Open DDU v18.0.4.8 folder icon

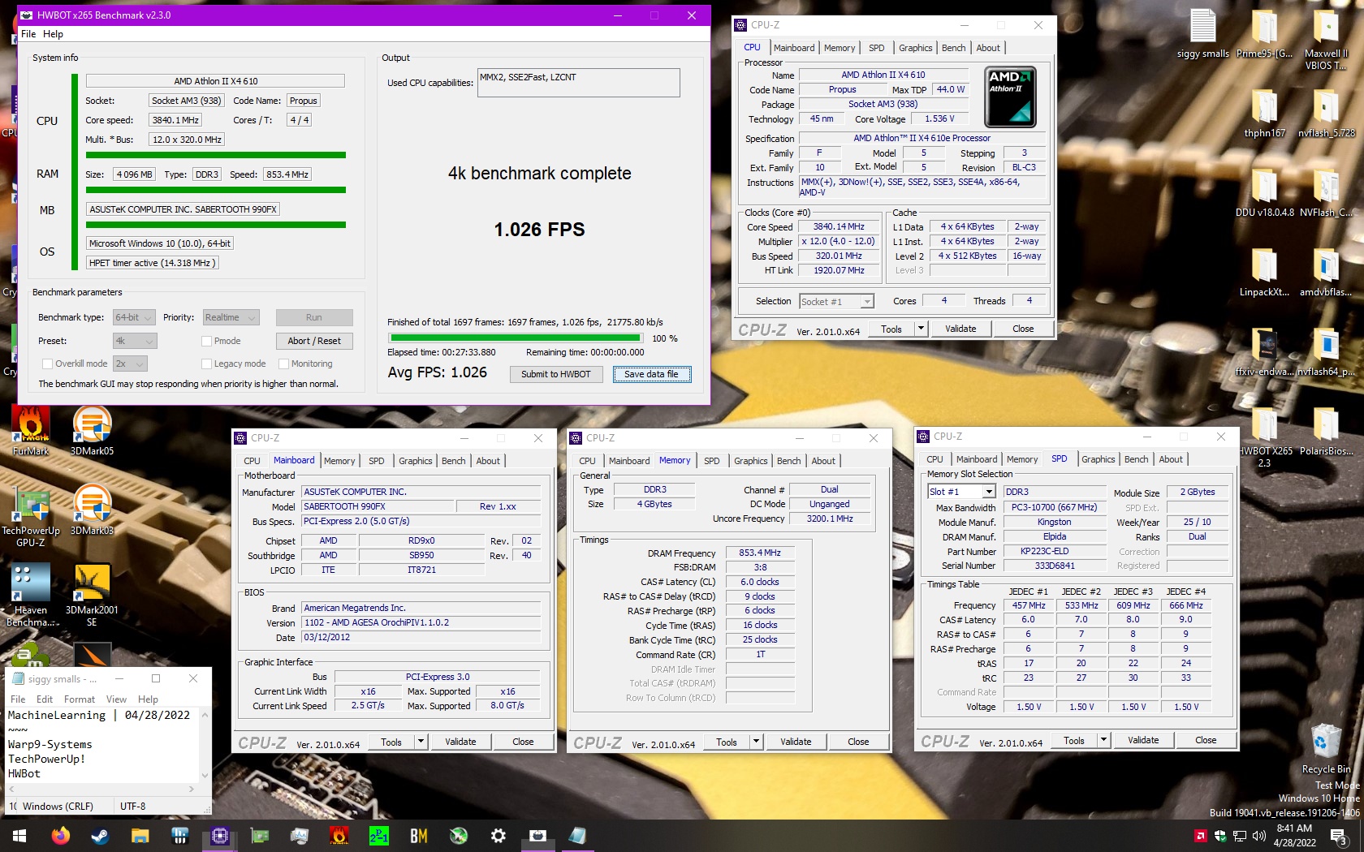(x=1264, y=193)
